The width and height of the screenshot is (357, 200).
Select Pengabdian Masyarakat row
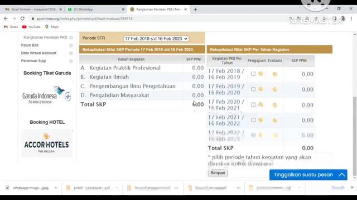tap(142, 95)
